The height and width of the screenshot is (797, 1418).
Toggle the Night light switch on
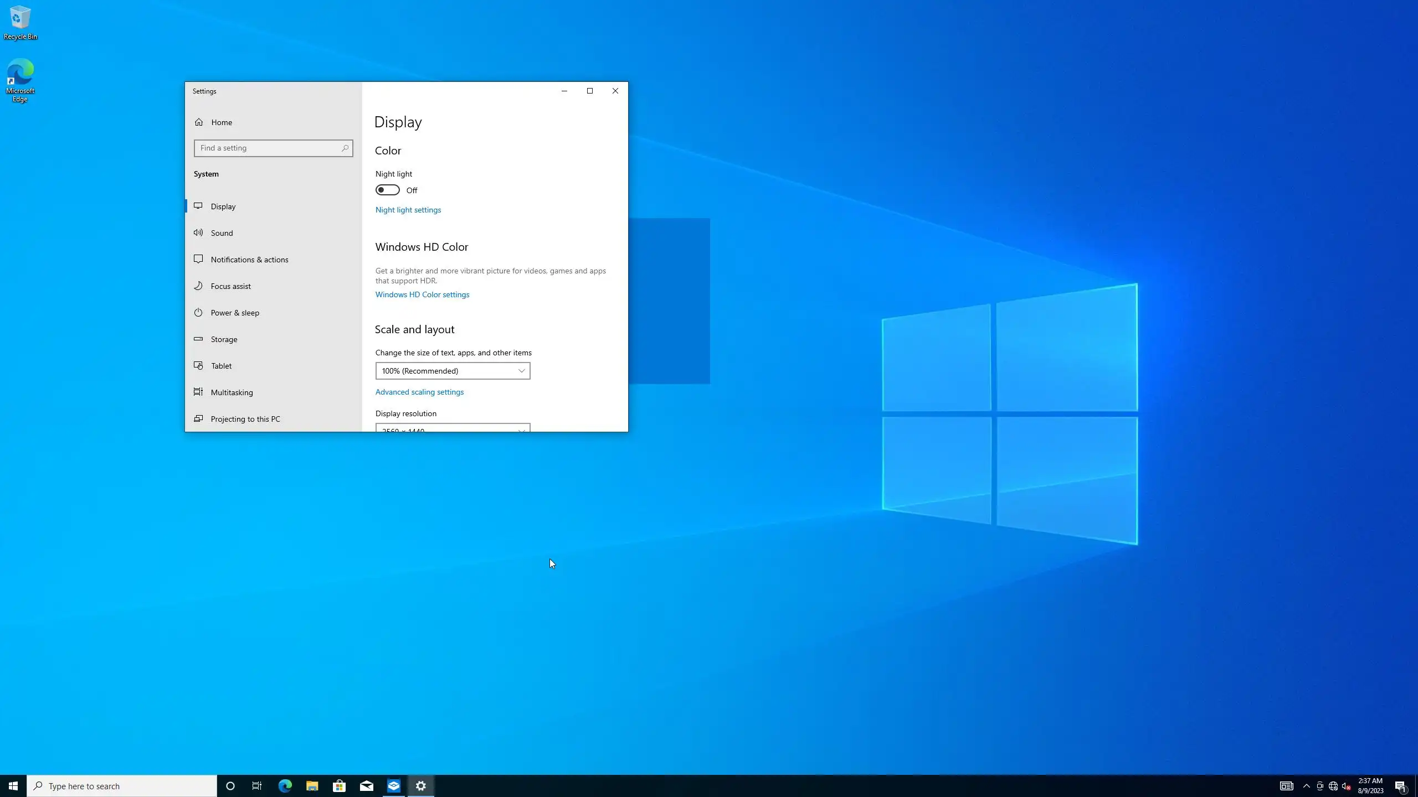387,190
